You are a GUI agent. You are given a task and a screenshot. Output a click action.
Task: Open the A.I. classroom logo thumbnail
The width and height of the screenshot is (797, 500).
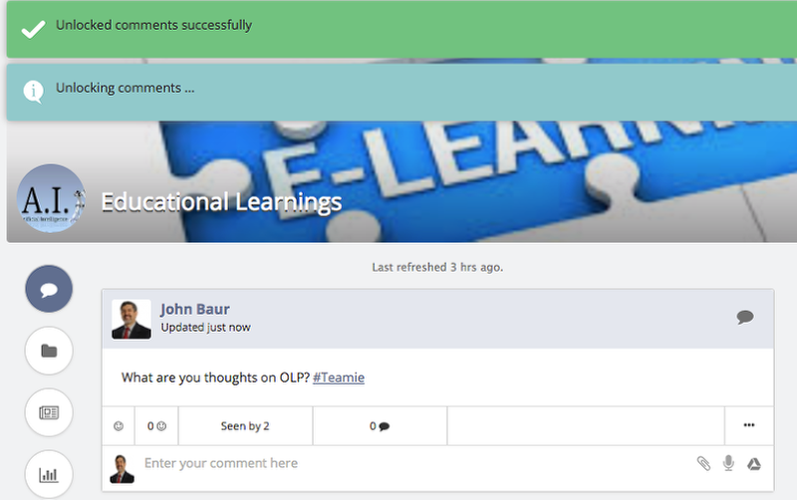click(51, 198)
